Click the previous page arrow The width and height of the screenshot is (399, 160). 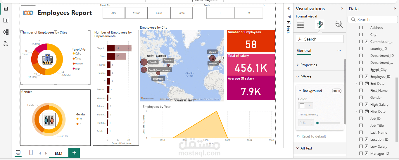coord(40,153)
